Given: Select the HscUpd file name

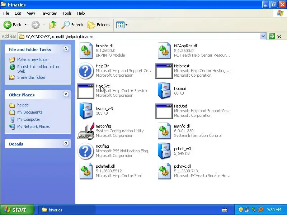Looking at the screenshot, I should (180, 106).
